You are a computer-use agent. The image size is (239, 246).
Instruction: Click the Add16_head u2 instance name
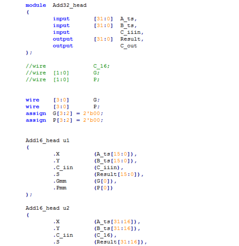(x=47, y=208)
